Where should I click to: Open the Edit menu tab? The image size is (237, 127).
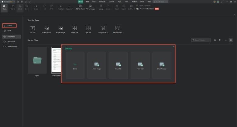[88, 2]
